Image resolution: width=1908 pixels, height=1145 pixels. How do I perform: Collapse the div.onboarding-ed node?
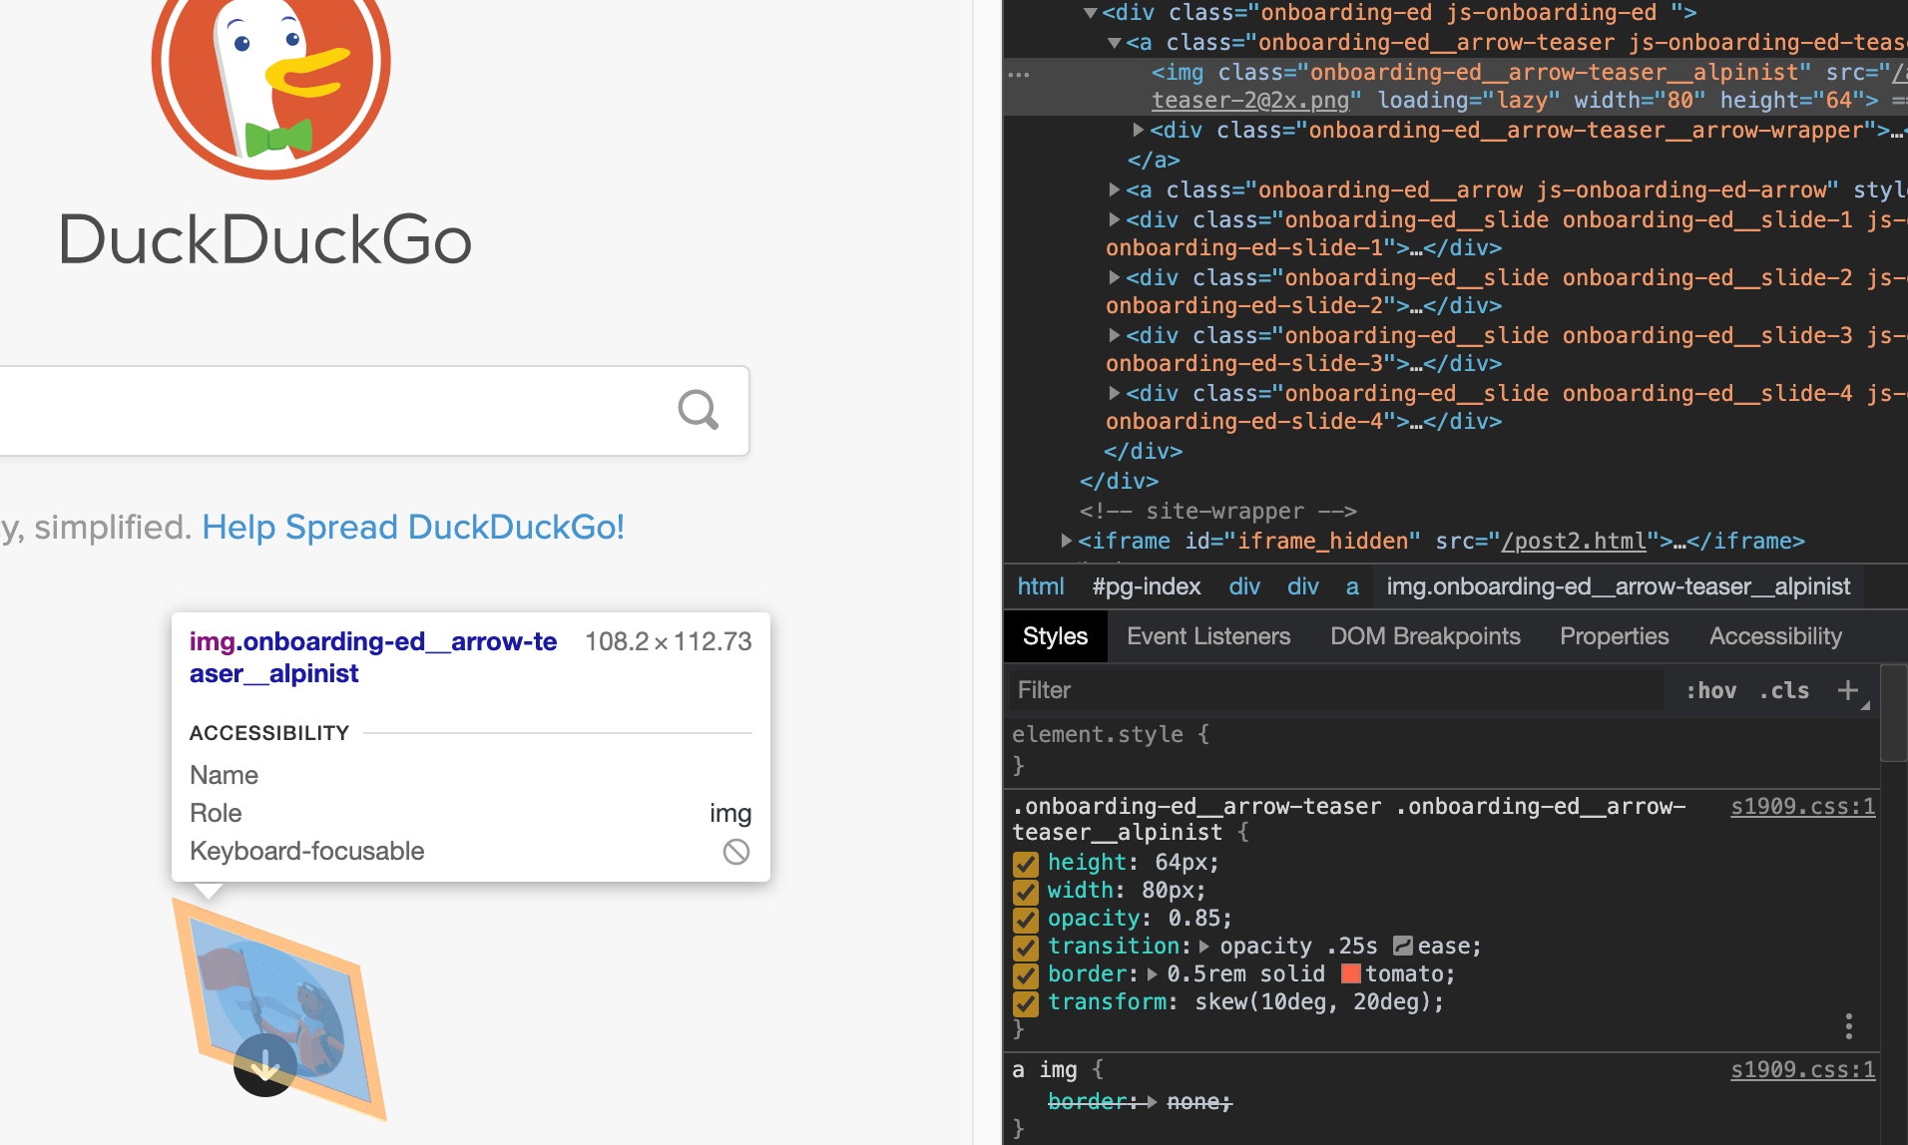tap(1091, 13)
